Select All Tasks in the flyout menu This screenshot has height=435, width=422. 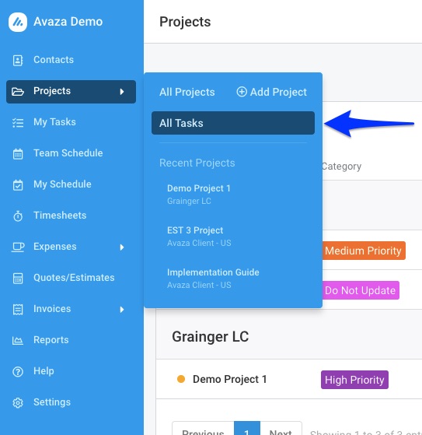(x=233, y=123)
